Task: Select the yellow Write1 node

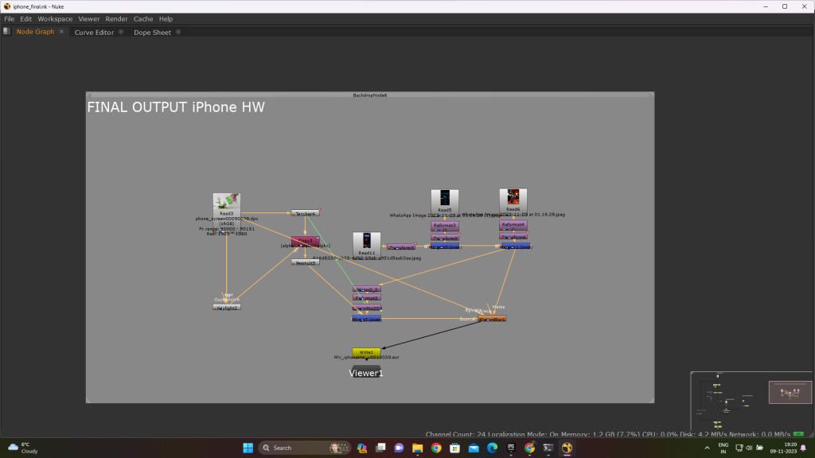Action: (x=366, y=352)
